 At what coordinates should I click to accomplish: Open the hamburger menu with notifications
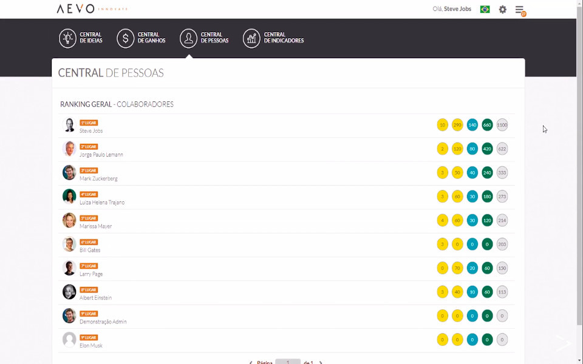pyautogui.click(x=520, y=10)
